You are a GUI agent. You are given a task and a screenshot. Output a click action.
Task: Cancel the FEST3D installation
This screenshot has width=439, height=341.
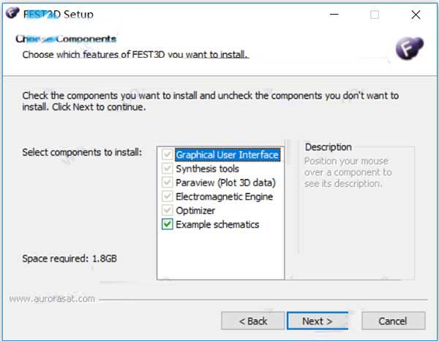pyautogui.click(x=393, y=321)
